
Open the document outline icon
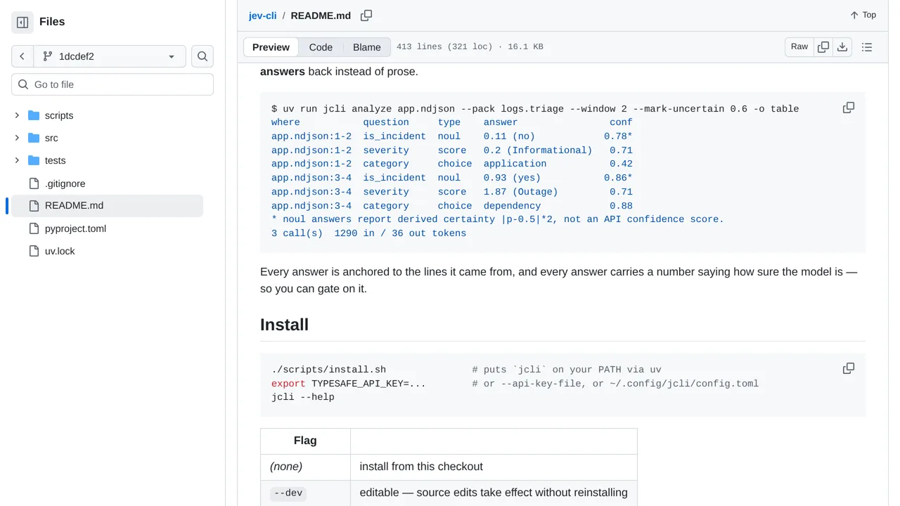pyautogui.click(x=867, y=47)
